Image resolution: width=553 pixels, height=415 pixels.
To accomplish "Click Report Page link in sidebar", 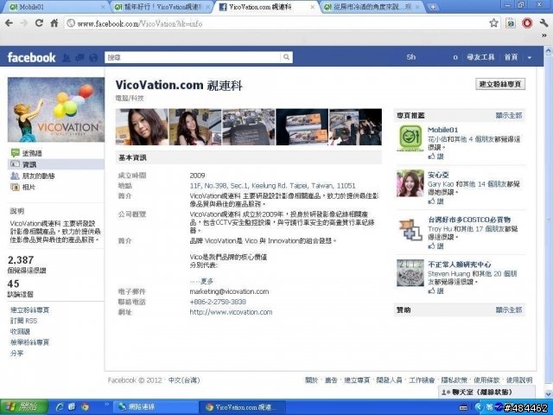I will tap(29, 342).
